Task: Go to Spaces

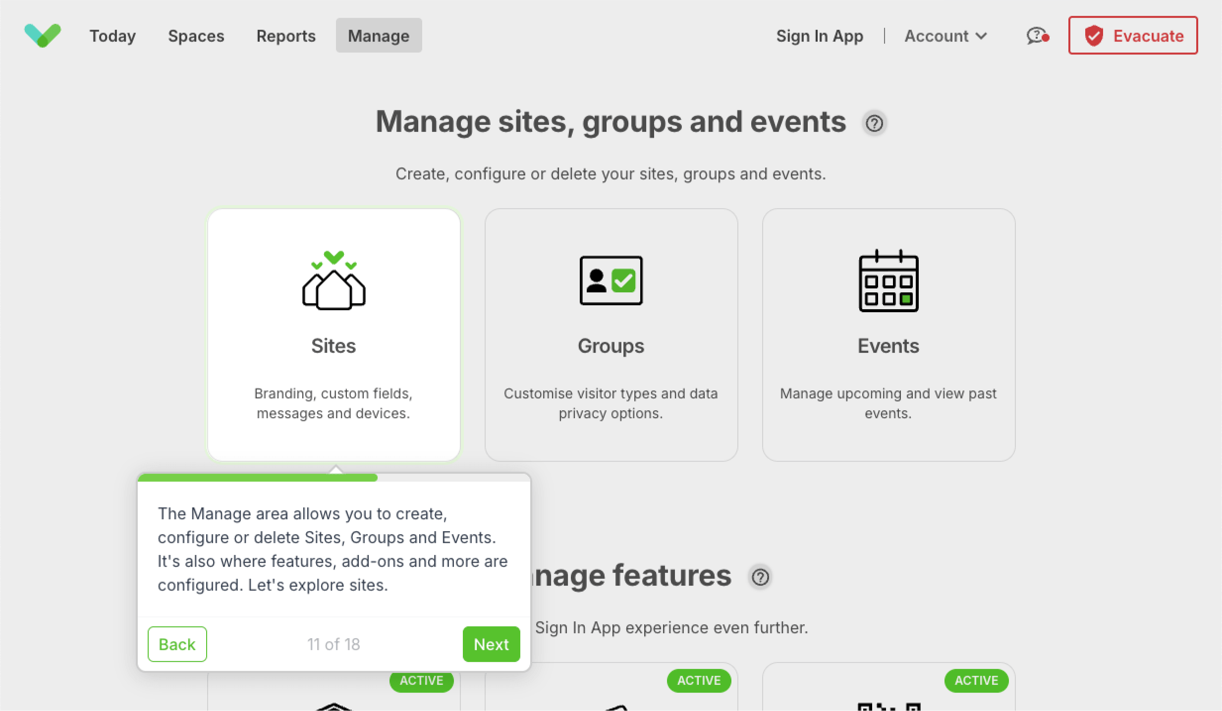Action: click(196, 36)
